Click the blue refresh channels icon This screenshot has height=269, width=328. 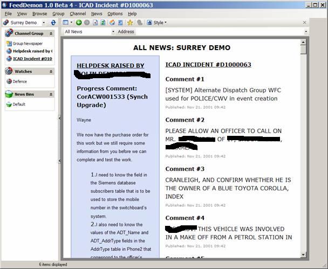[x=53, y=23]
